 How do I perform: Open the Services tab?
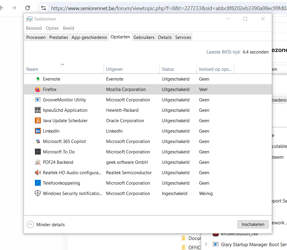tap(183, 37)
